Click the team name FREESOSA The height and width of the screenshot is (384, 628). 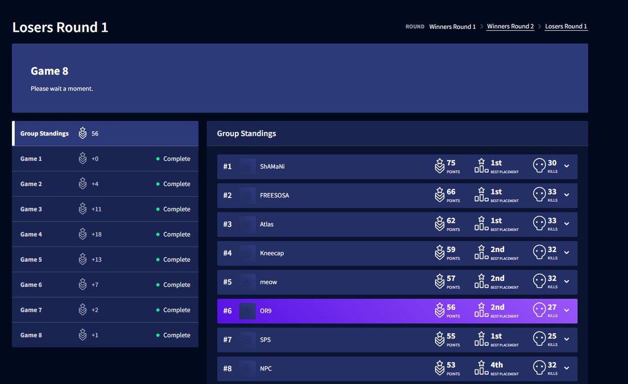point(274,195)
